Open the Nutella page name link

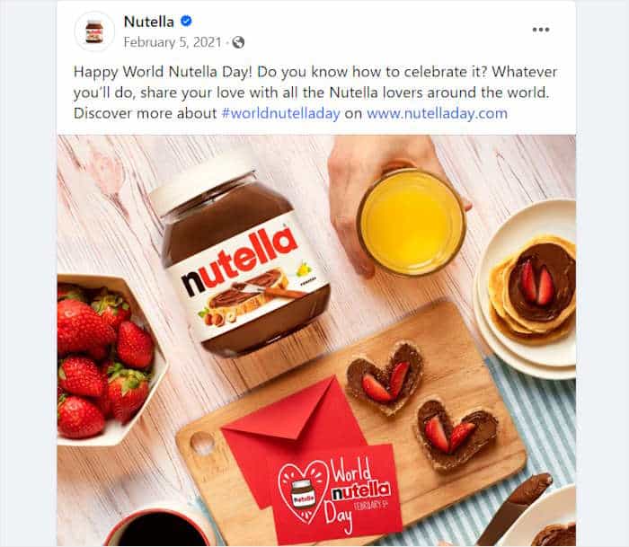pos(149,22)
